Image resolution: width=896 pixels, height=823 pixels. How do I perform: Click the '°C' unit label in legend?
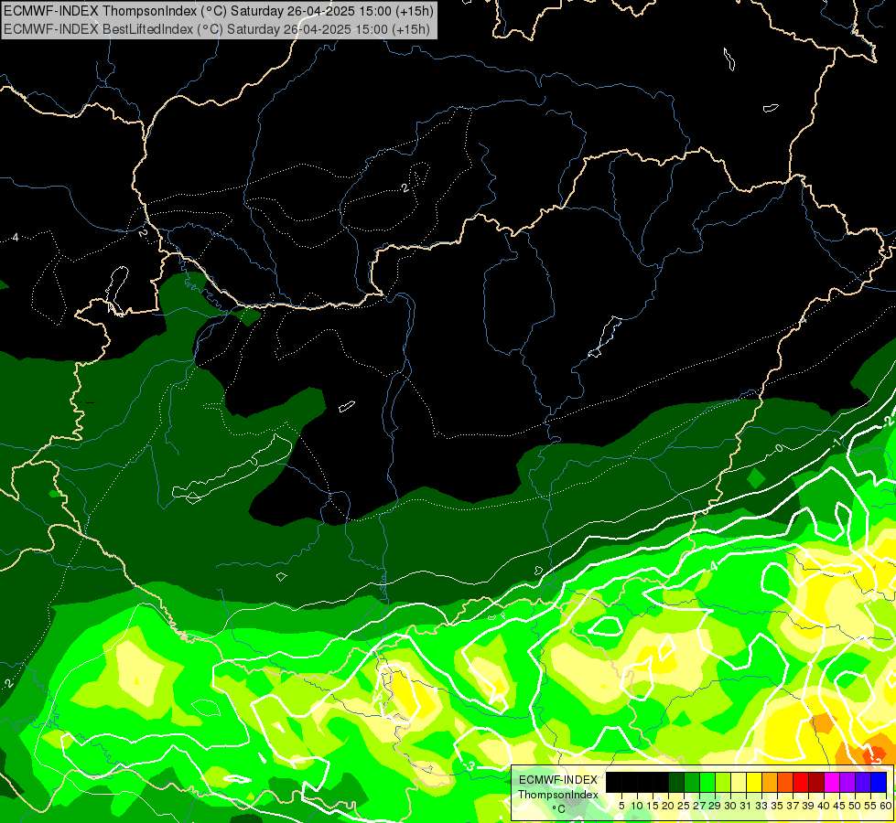pyautogui.click(x=559, y=809)
